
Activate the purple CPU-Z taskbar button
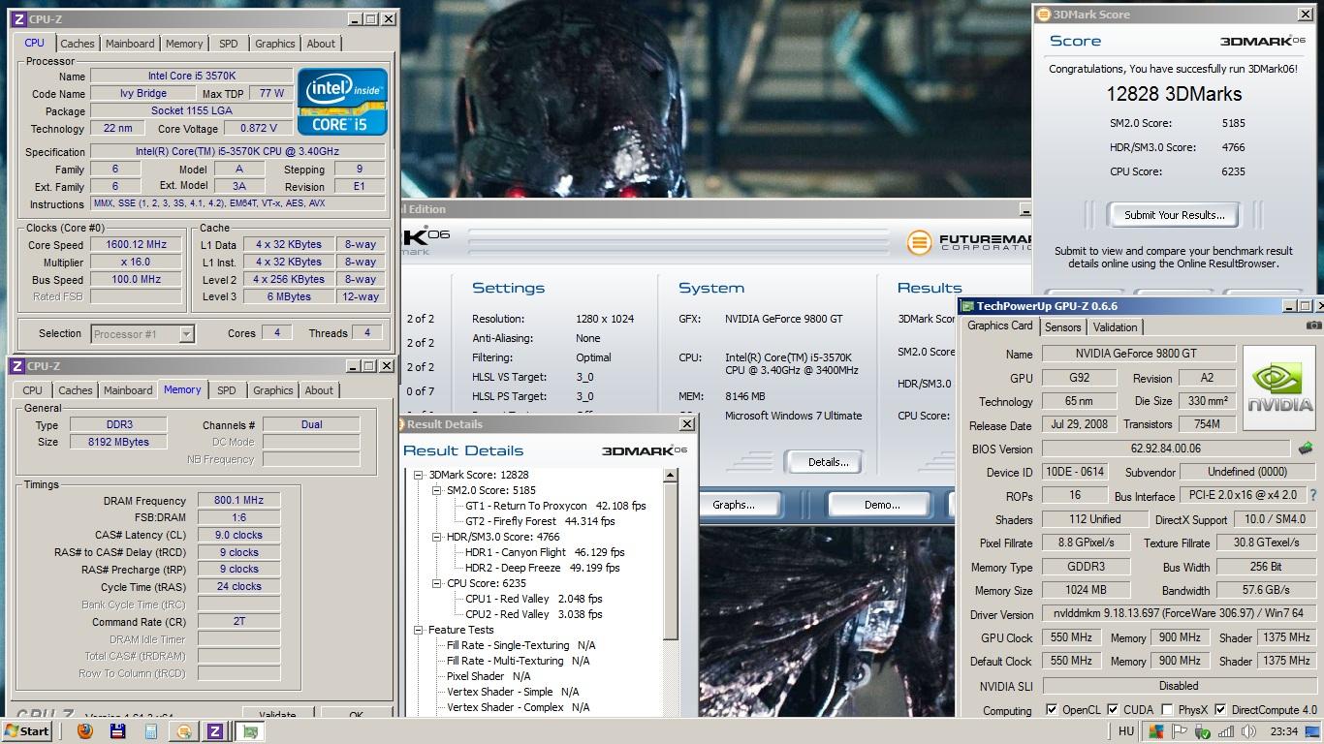pyautogui.click(x=215, y=731)
